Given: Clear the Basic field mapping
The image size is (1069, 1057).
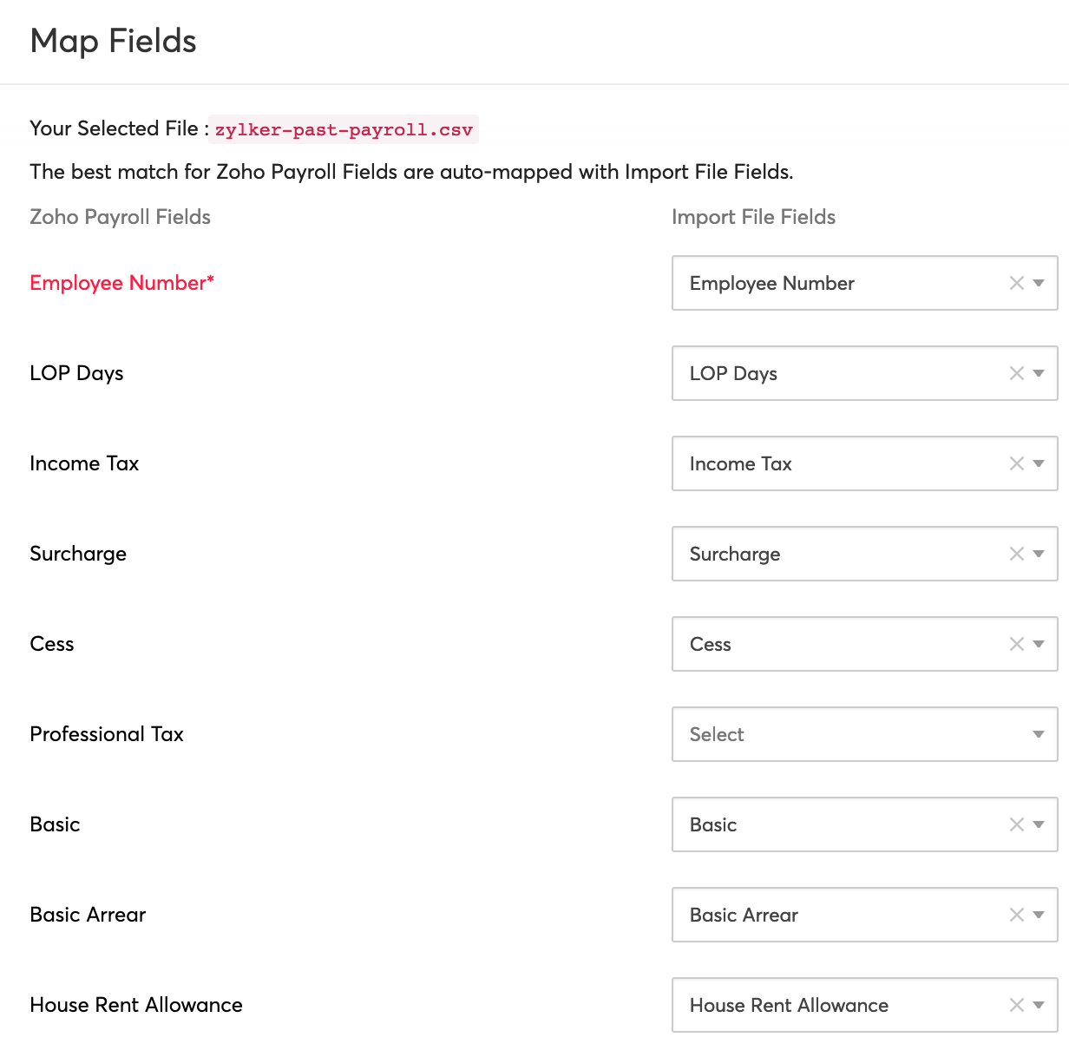Looking at the screenshot, I should 1015,824.
